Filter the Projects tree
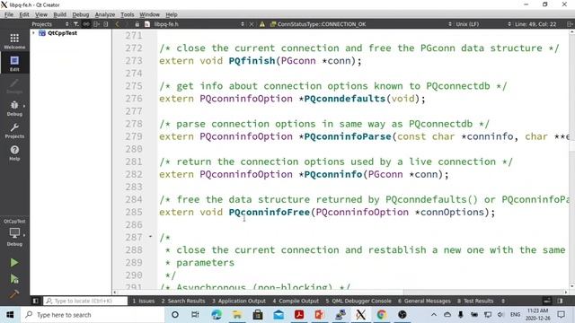The width and height of the screenshot is (575, 323). pyautogui.click(x=75, y=24)
